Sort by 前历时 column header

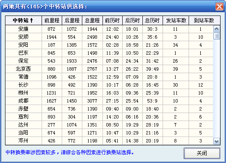click(113, 21)
